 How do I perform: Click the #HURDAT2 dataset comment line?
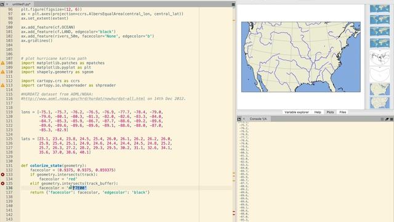(57, 94)
